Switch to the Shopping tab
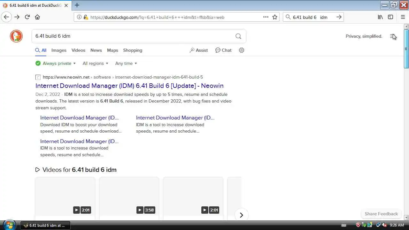The image size is (409, 230). point(133,50)
